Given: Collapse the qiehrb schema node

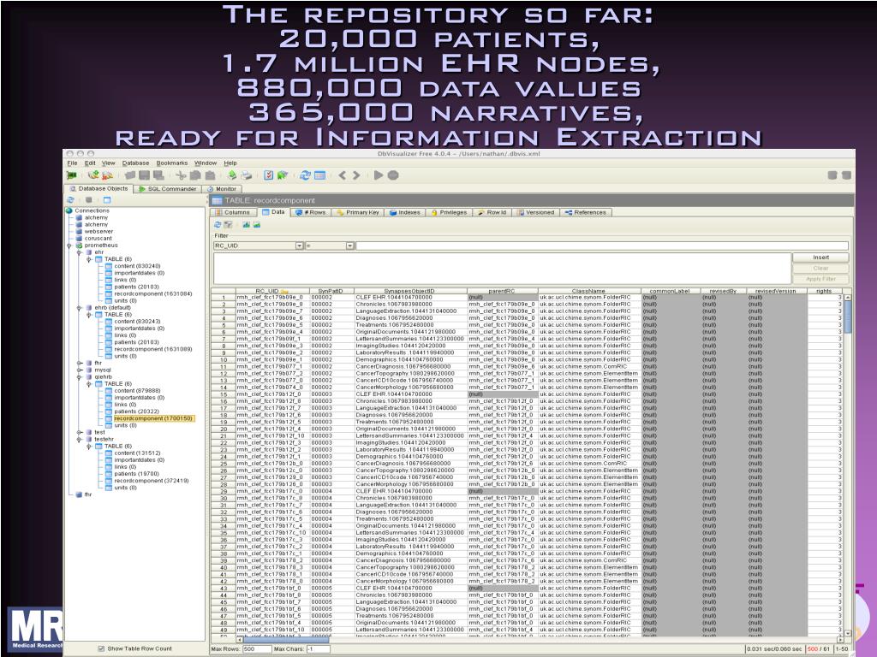Looking at the screenshot, I should [x=80, y=377].
